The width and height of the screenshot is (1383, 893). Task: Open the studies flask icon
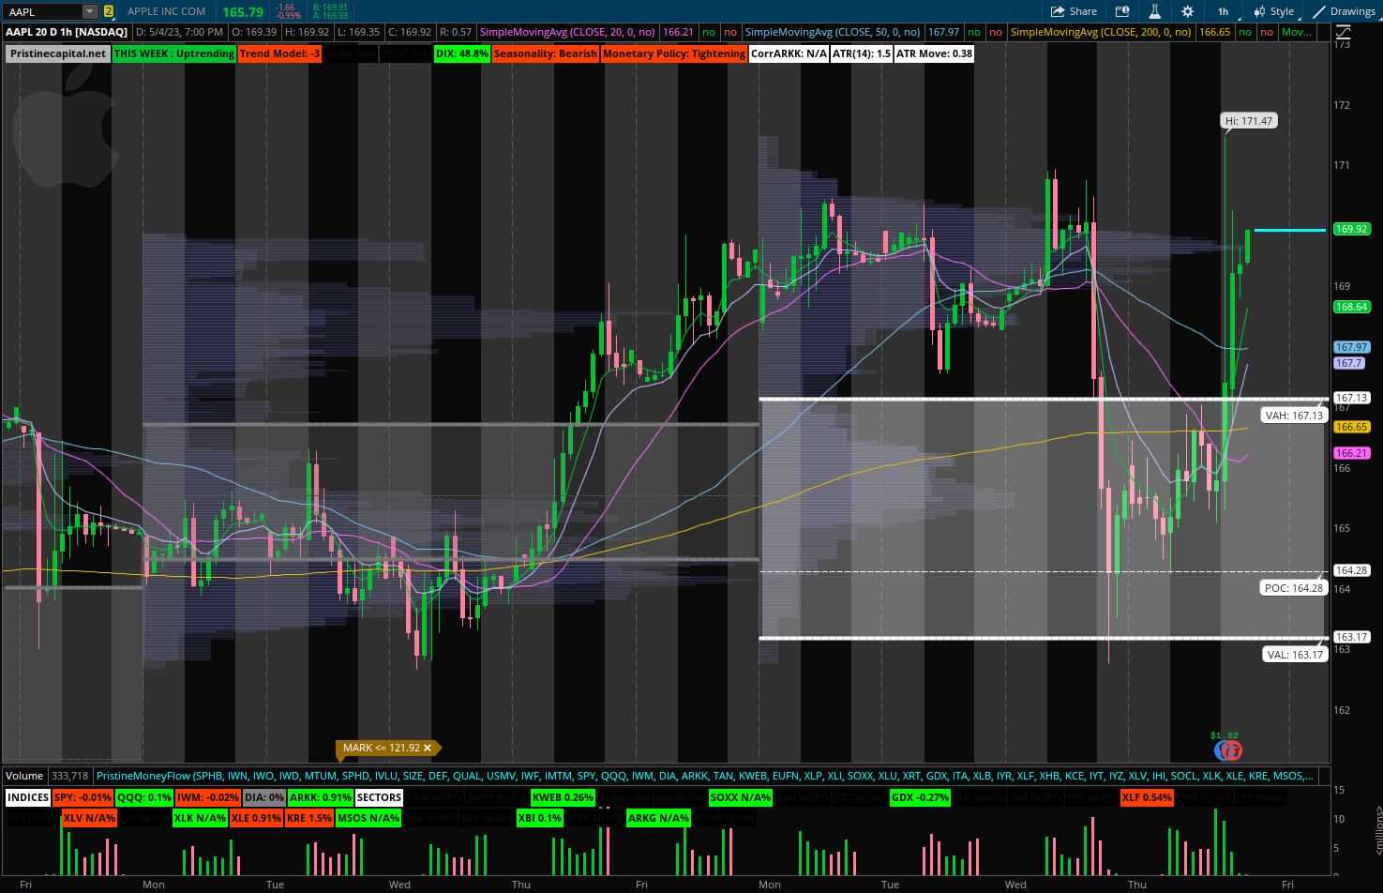coord(1154,11)
